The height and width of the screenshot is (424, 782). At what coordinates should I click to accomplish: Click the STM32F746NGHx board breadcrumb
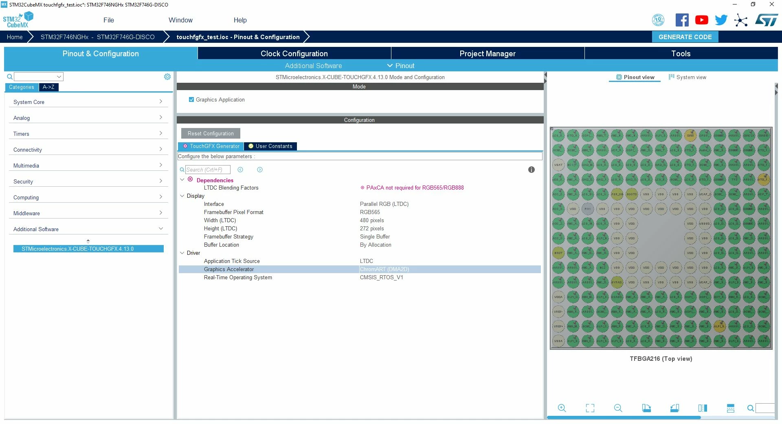point(97,37)
